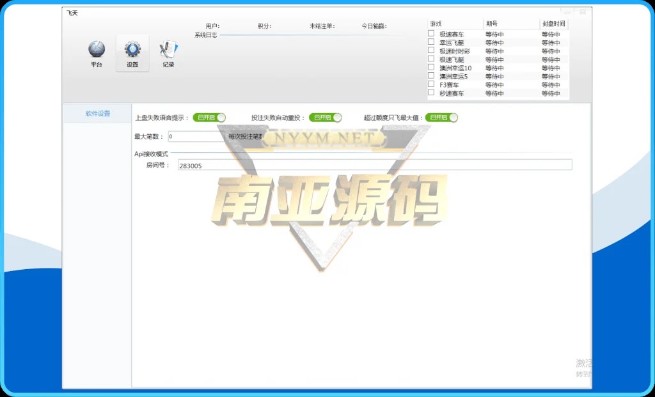
Task: Open the 记录 records icon
Action: point(168,51)
